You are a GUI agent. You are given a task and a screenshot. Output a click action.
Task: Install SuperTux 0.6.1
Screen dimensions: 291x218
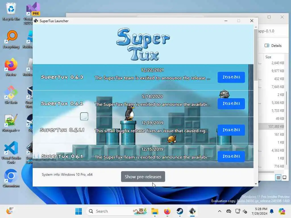[x=231, y=156]
